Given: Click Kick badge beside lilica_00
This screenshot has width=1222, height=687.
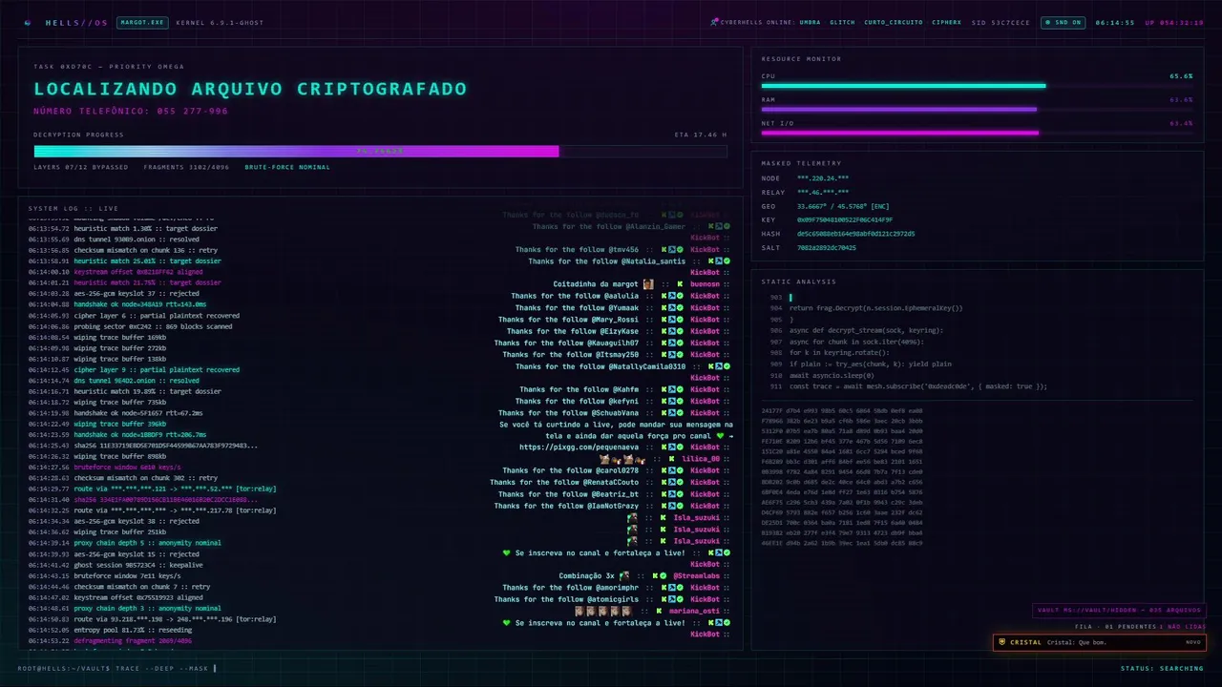Looking at the screenshot, I should [x=672, y=459].
